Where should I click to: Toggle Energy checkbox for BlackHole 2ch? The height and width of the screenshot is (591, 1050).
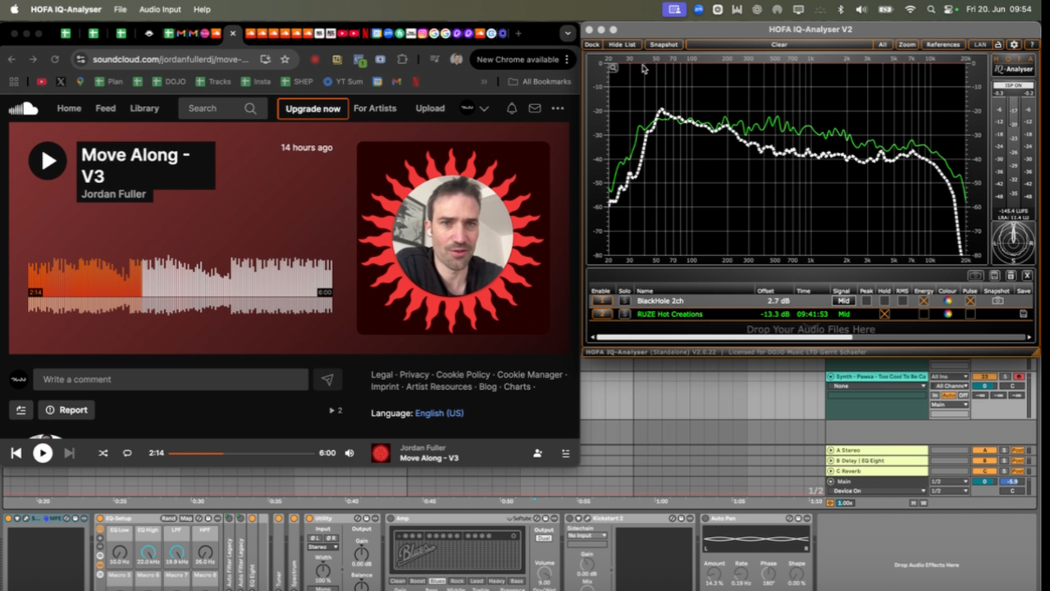[924, 301]
